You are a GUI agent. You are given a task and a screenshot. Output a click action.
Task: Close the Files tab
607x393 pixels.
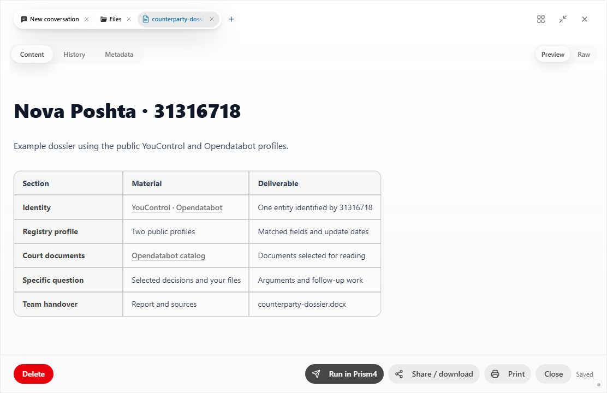(x=129, y=19)
